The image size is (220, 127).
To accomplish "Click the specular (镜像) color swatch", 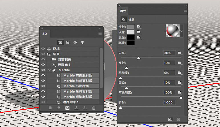I will pyautogui.click(x=131, y=32).
